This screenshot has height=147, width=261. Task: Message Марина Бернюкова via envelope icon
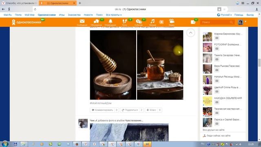click(x=217, y=38)
